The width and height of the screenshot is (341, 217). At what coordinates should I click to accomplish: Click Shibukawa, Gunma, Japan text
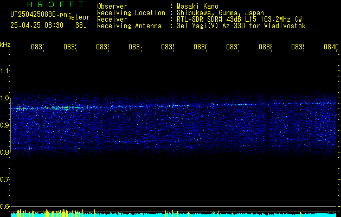pos(220,13)
